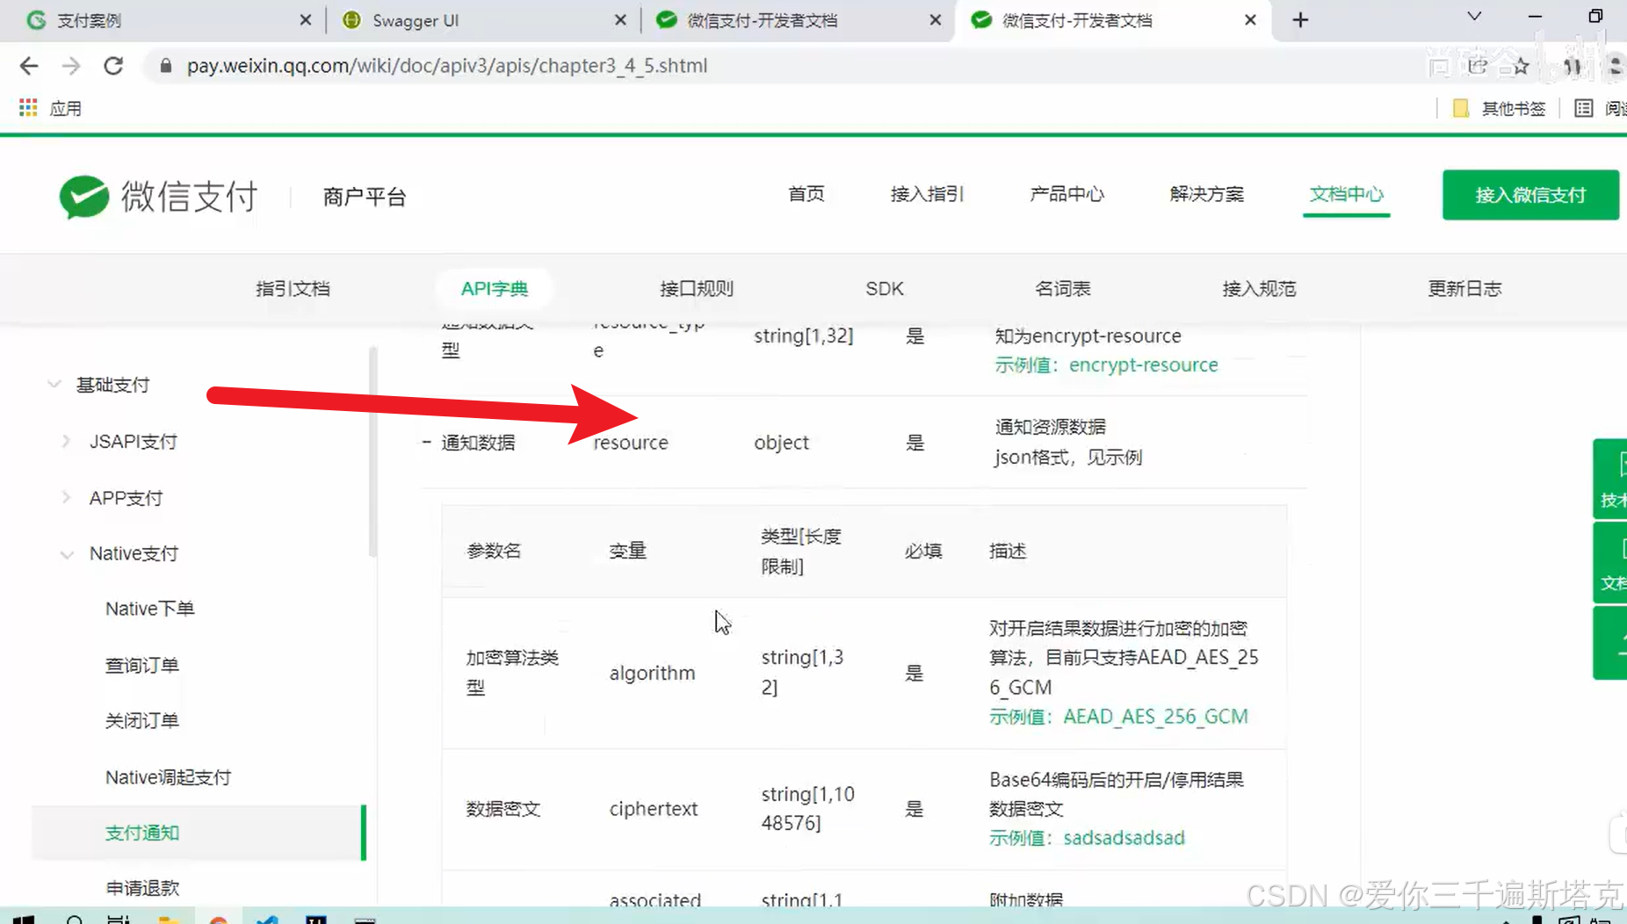This screenshot has height=924, width=1627.
Task: Open 文档中心 in the top navigation
Action: tap(1346, 194)
